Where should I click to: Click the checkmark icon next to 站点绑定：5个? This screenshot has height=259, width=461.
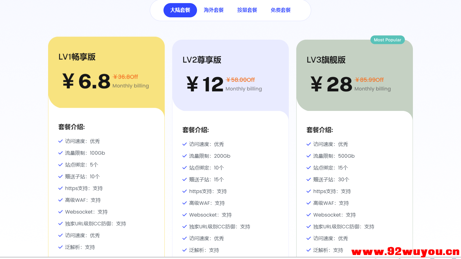pyautogui.click(x=60, y=165)
